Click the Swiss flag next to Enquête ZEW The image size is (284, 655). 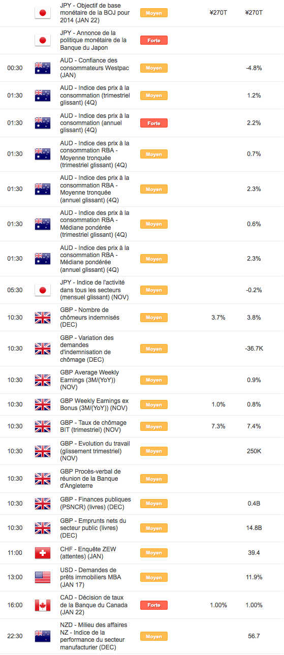pos(42,552)
